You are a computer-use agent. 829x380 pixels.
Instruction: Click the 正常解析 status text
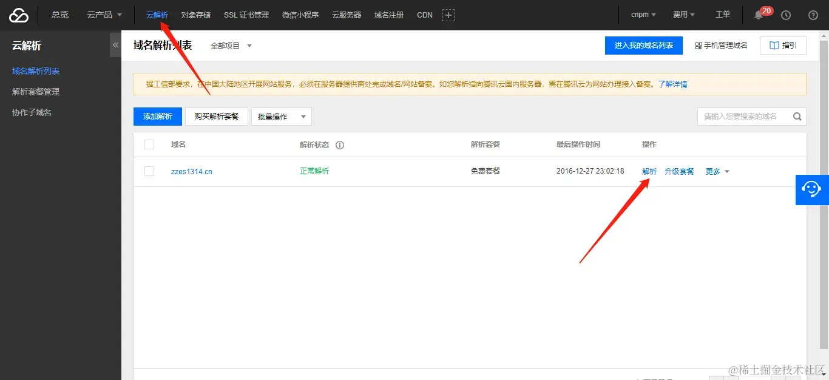coord(314,171)
